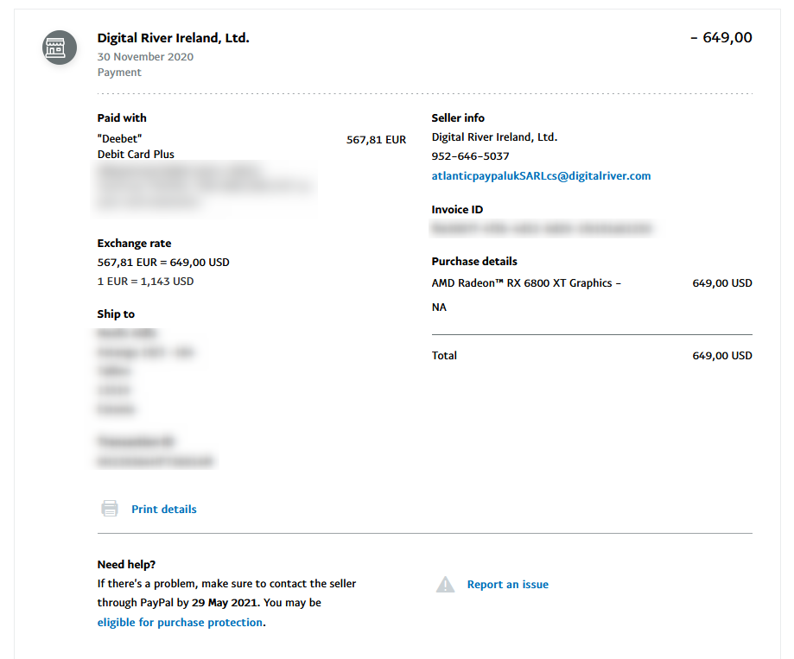
Task: Click the seller email address link
Action: point(541,175)
